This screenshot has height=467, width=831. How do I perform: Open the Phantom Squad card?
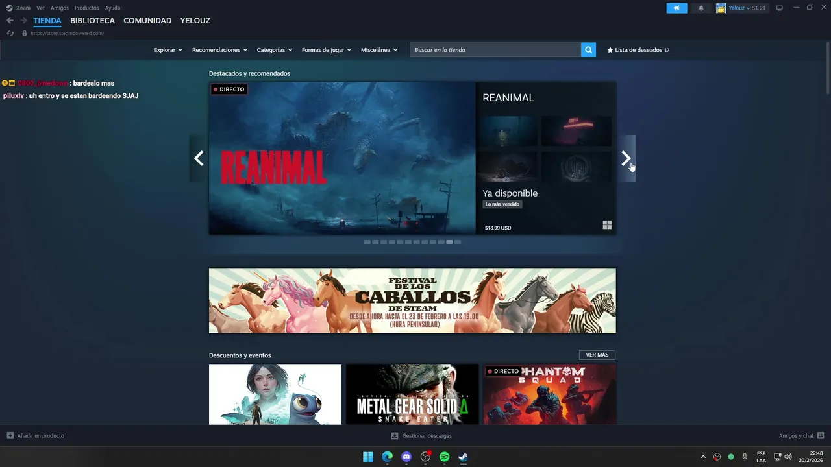coord(550,394)
